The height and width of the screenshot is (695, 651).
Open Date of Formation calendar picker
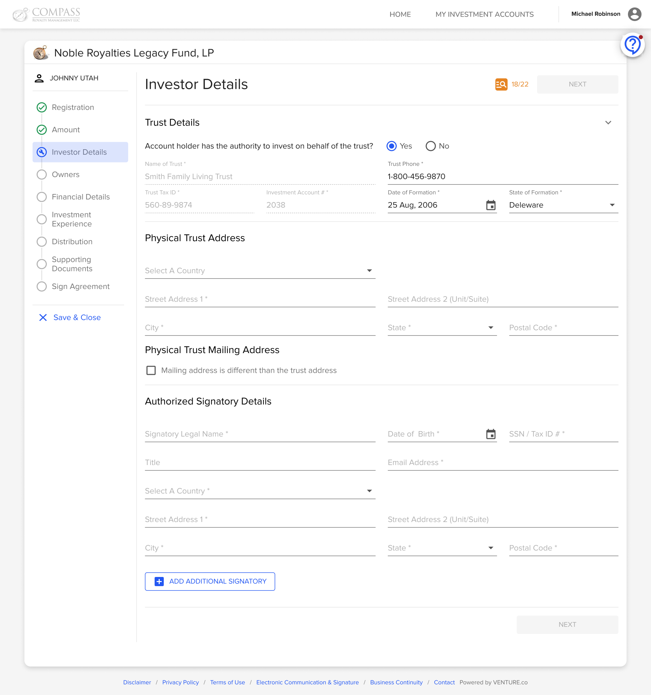coord(491,205)
